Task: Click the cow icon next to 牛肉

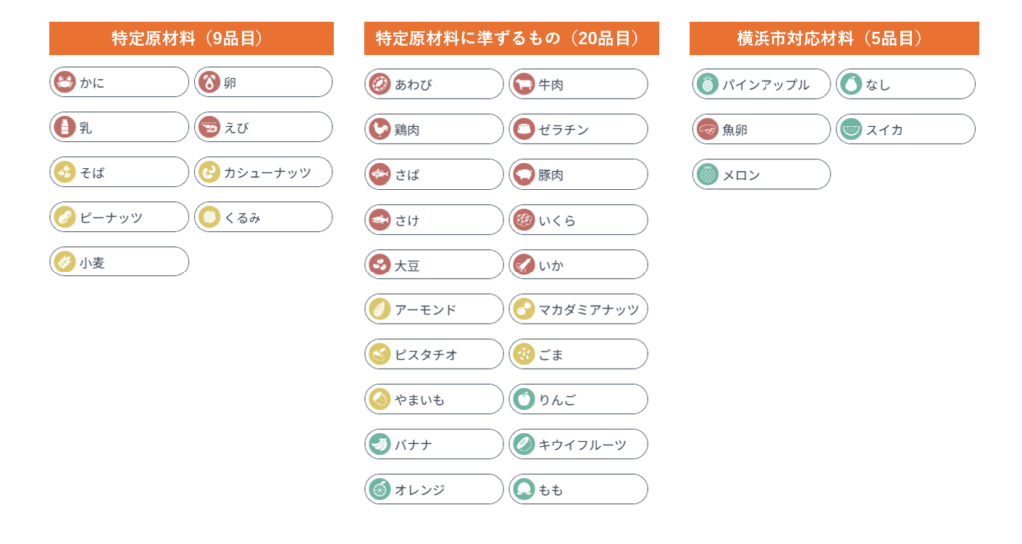Action: (523, 84)
